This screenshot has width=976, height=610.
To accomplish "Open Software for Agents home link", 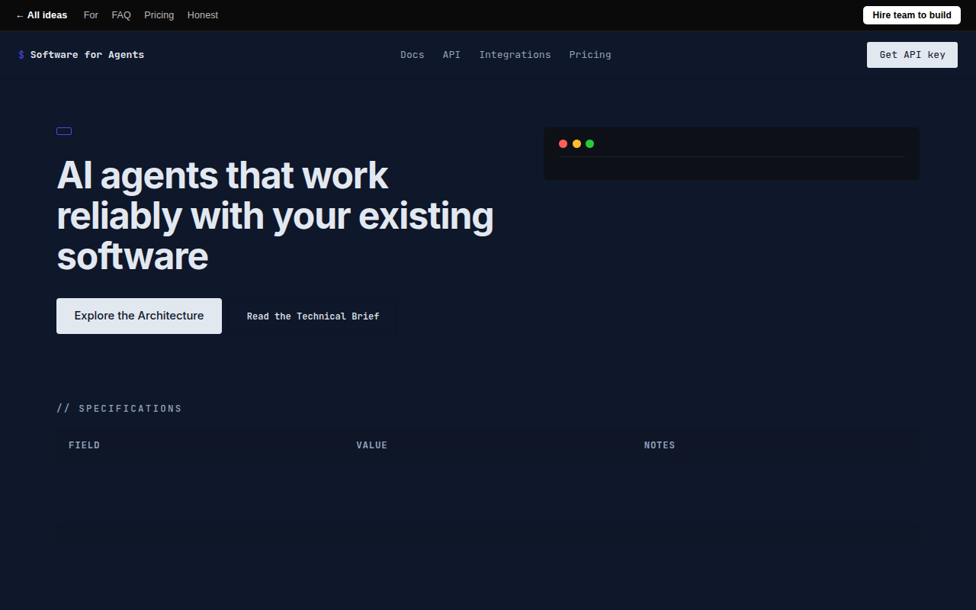I will point(87,55).
